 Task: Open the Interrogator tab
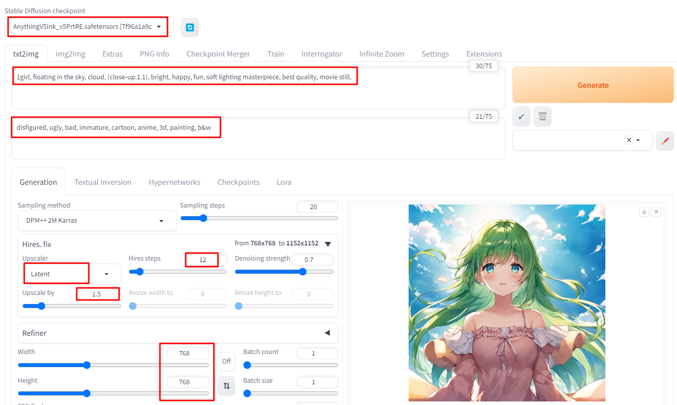coord(322,54)
